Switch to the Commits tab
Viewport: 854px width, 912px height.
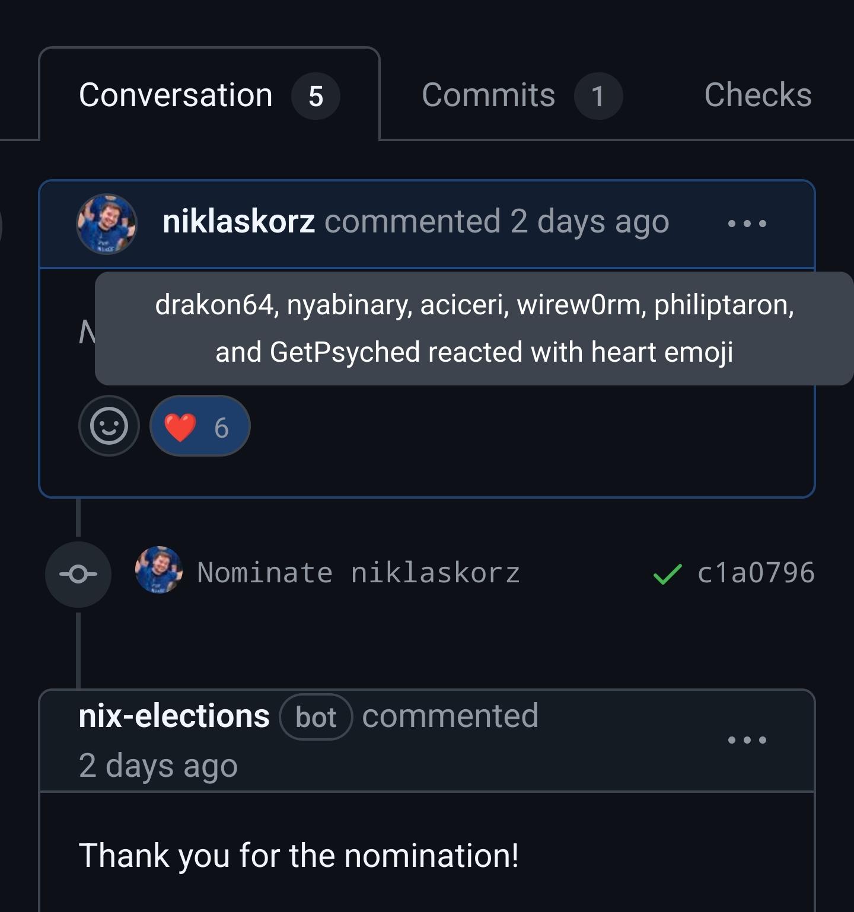point(488,95)
